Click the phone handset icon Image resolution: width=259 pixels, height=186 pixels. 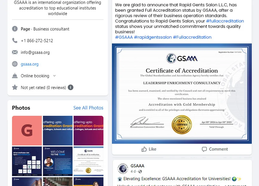15,40
